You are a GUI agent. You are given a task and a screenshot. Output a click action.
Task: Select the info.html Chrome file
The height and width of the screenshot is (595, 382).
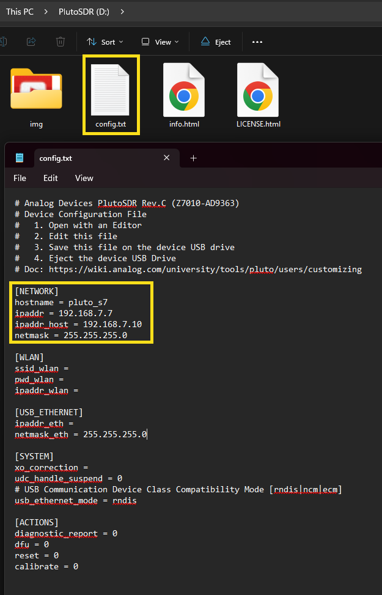(184, 92)
